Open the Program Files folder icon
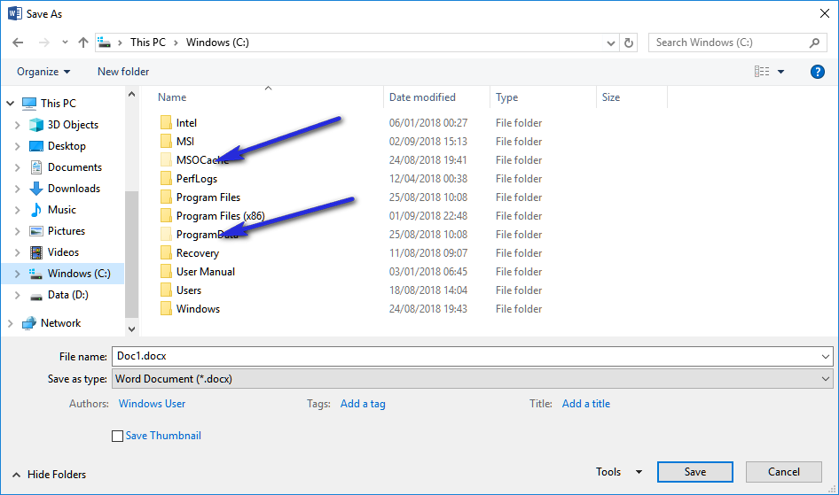The image size is (839, 495). (166, 197)
